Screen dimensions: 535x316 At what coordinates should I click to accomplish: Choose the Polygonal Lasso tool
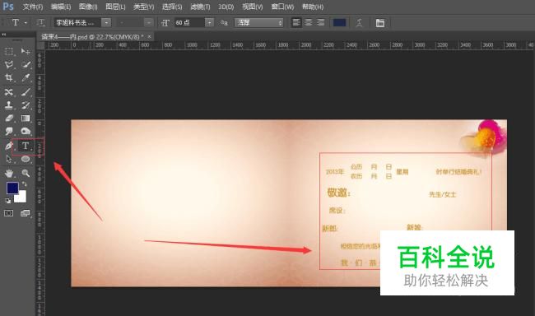(9, 64)
